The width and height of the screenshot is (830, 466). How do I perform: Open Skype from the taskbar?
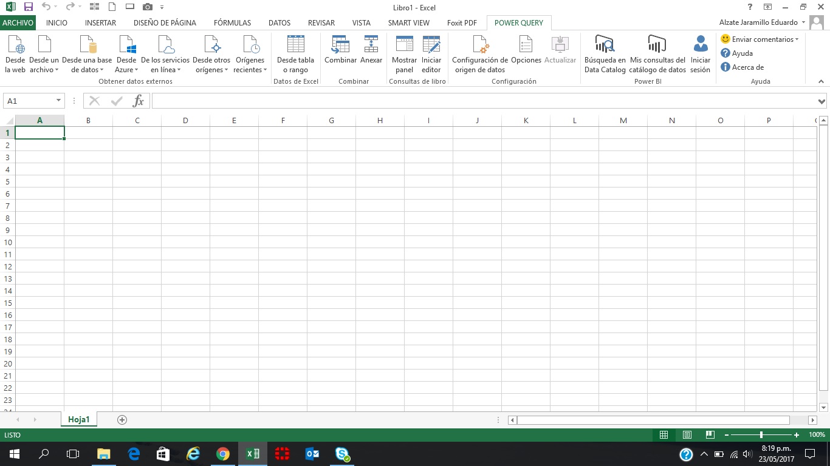pyautogui.click(x=342, y=454)
